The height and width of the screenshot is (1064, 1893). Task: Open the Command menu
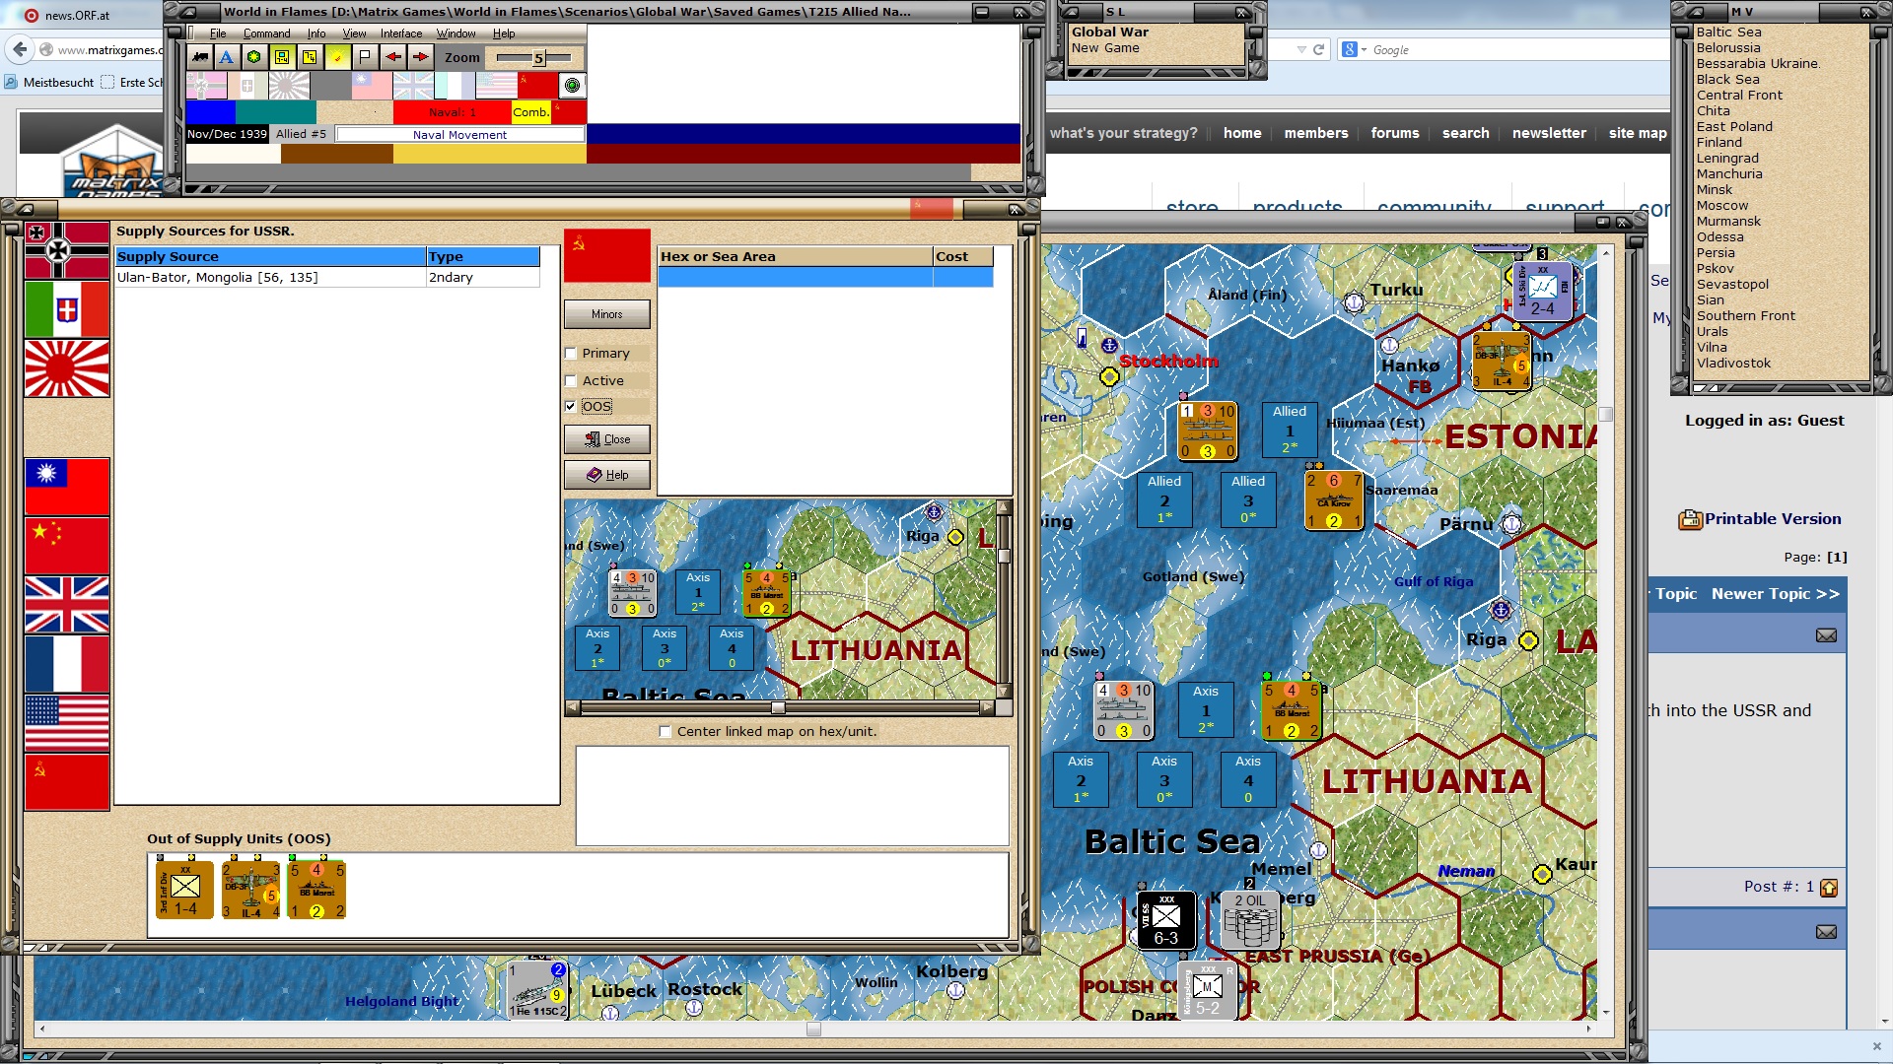tap(266, 33)
